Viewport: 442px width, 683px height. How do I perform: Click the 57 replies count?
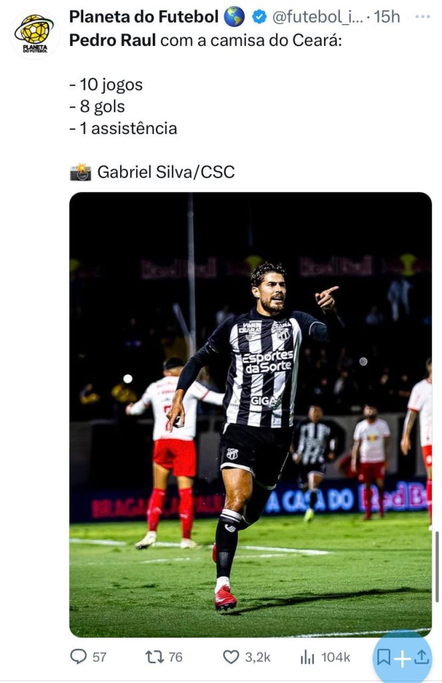coord(99,657)
